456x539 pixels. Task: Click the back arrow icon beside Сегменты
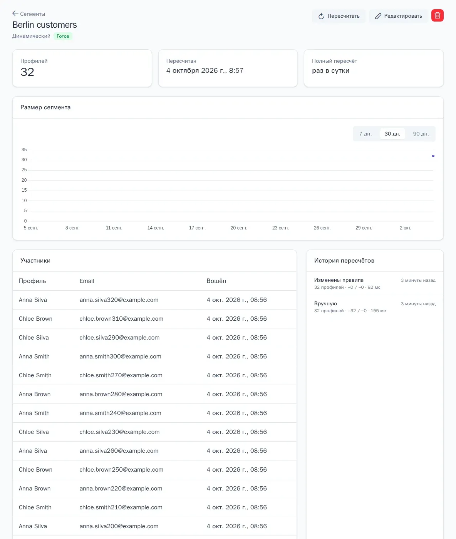(15, 13)
